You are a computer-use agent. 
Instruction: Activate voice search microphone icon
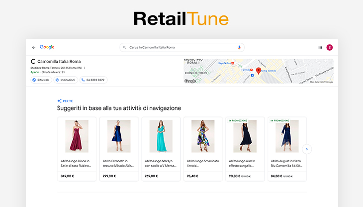pos(239,47)
